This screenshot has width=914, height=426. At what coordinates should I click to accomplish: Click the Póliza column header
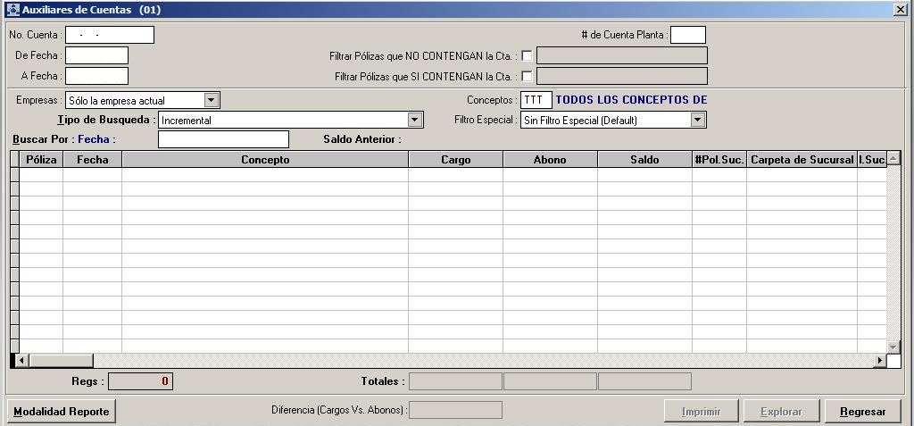coord(41,160)
